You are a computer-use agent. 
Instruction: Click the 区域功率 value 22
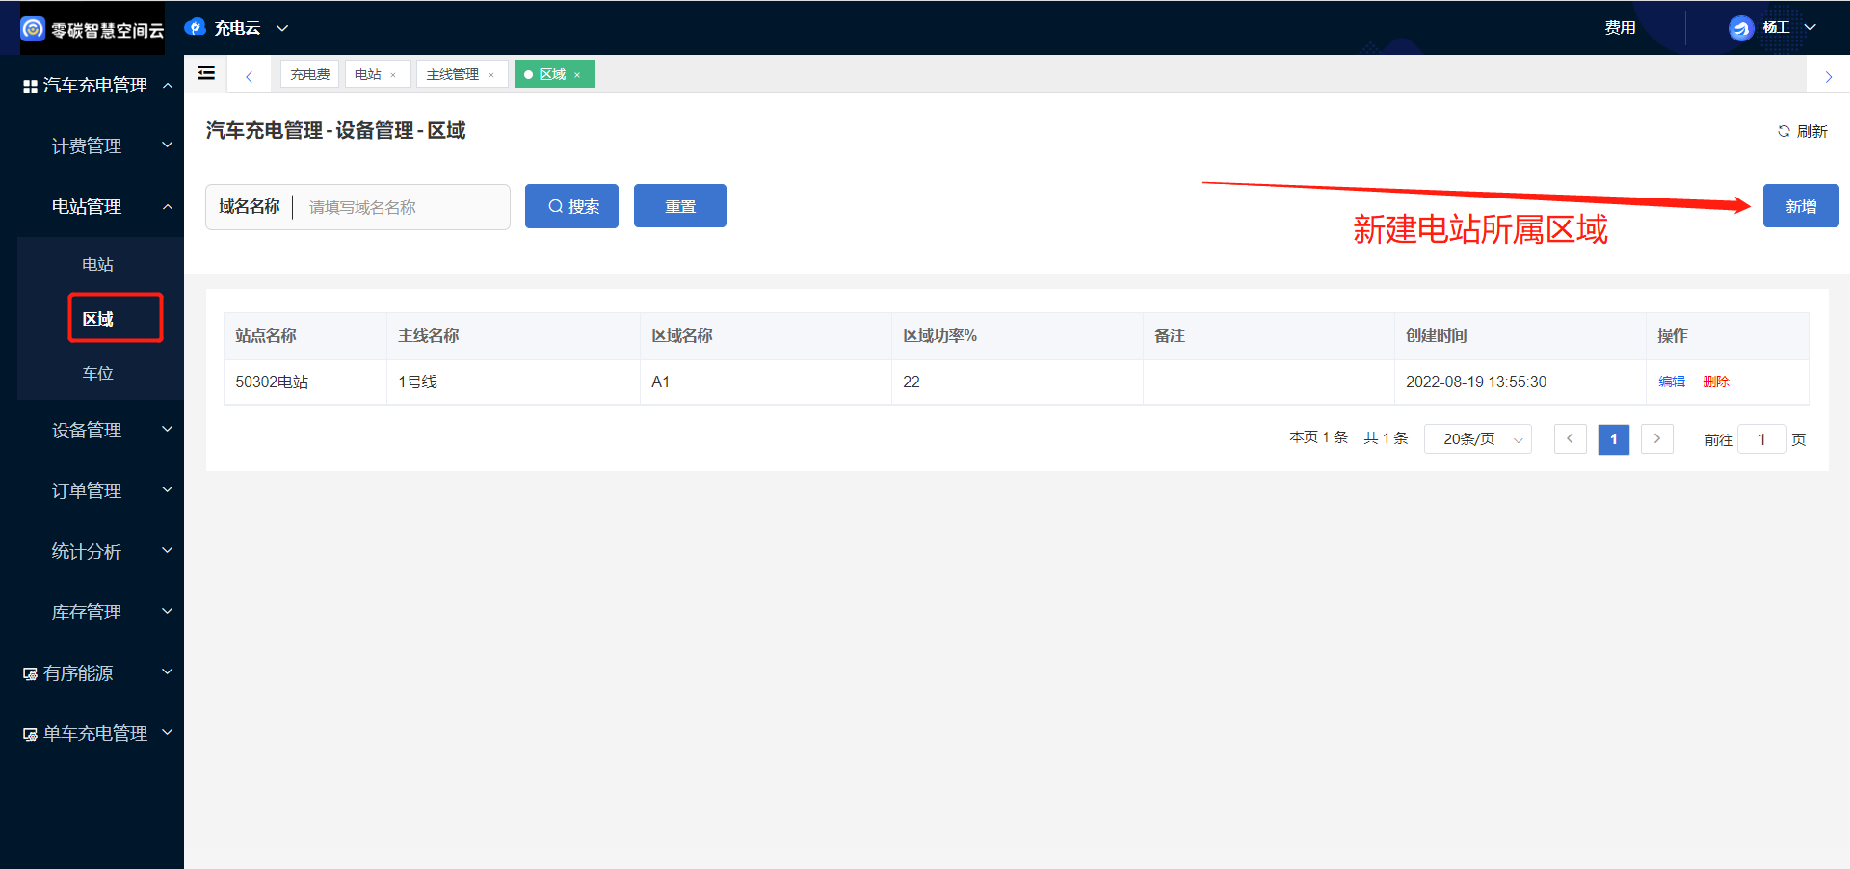point(912,382)
